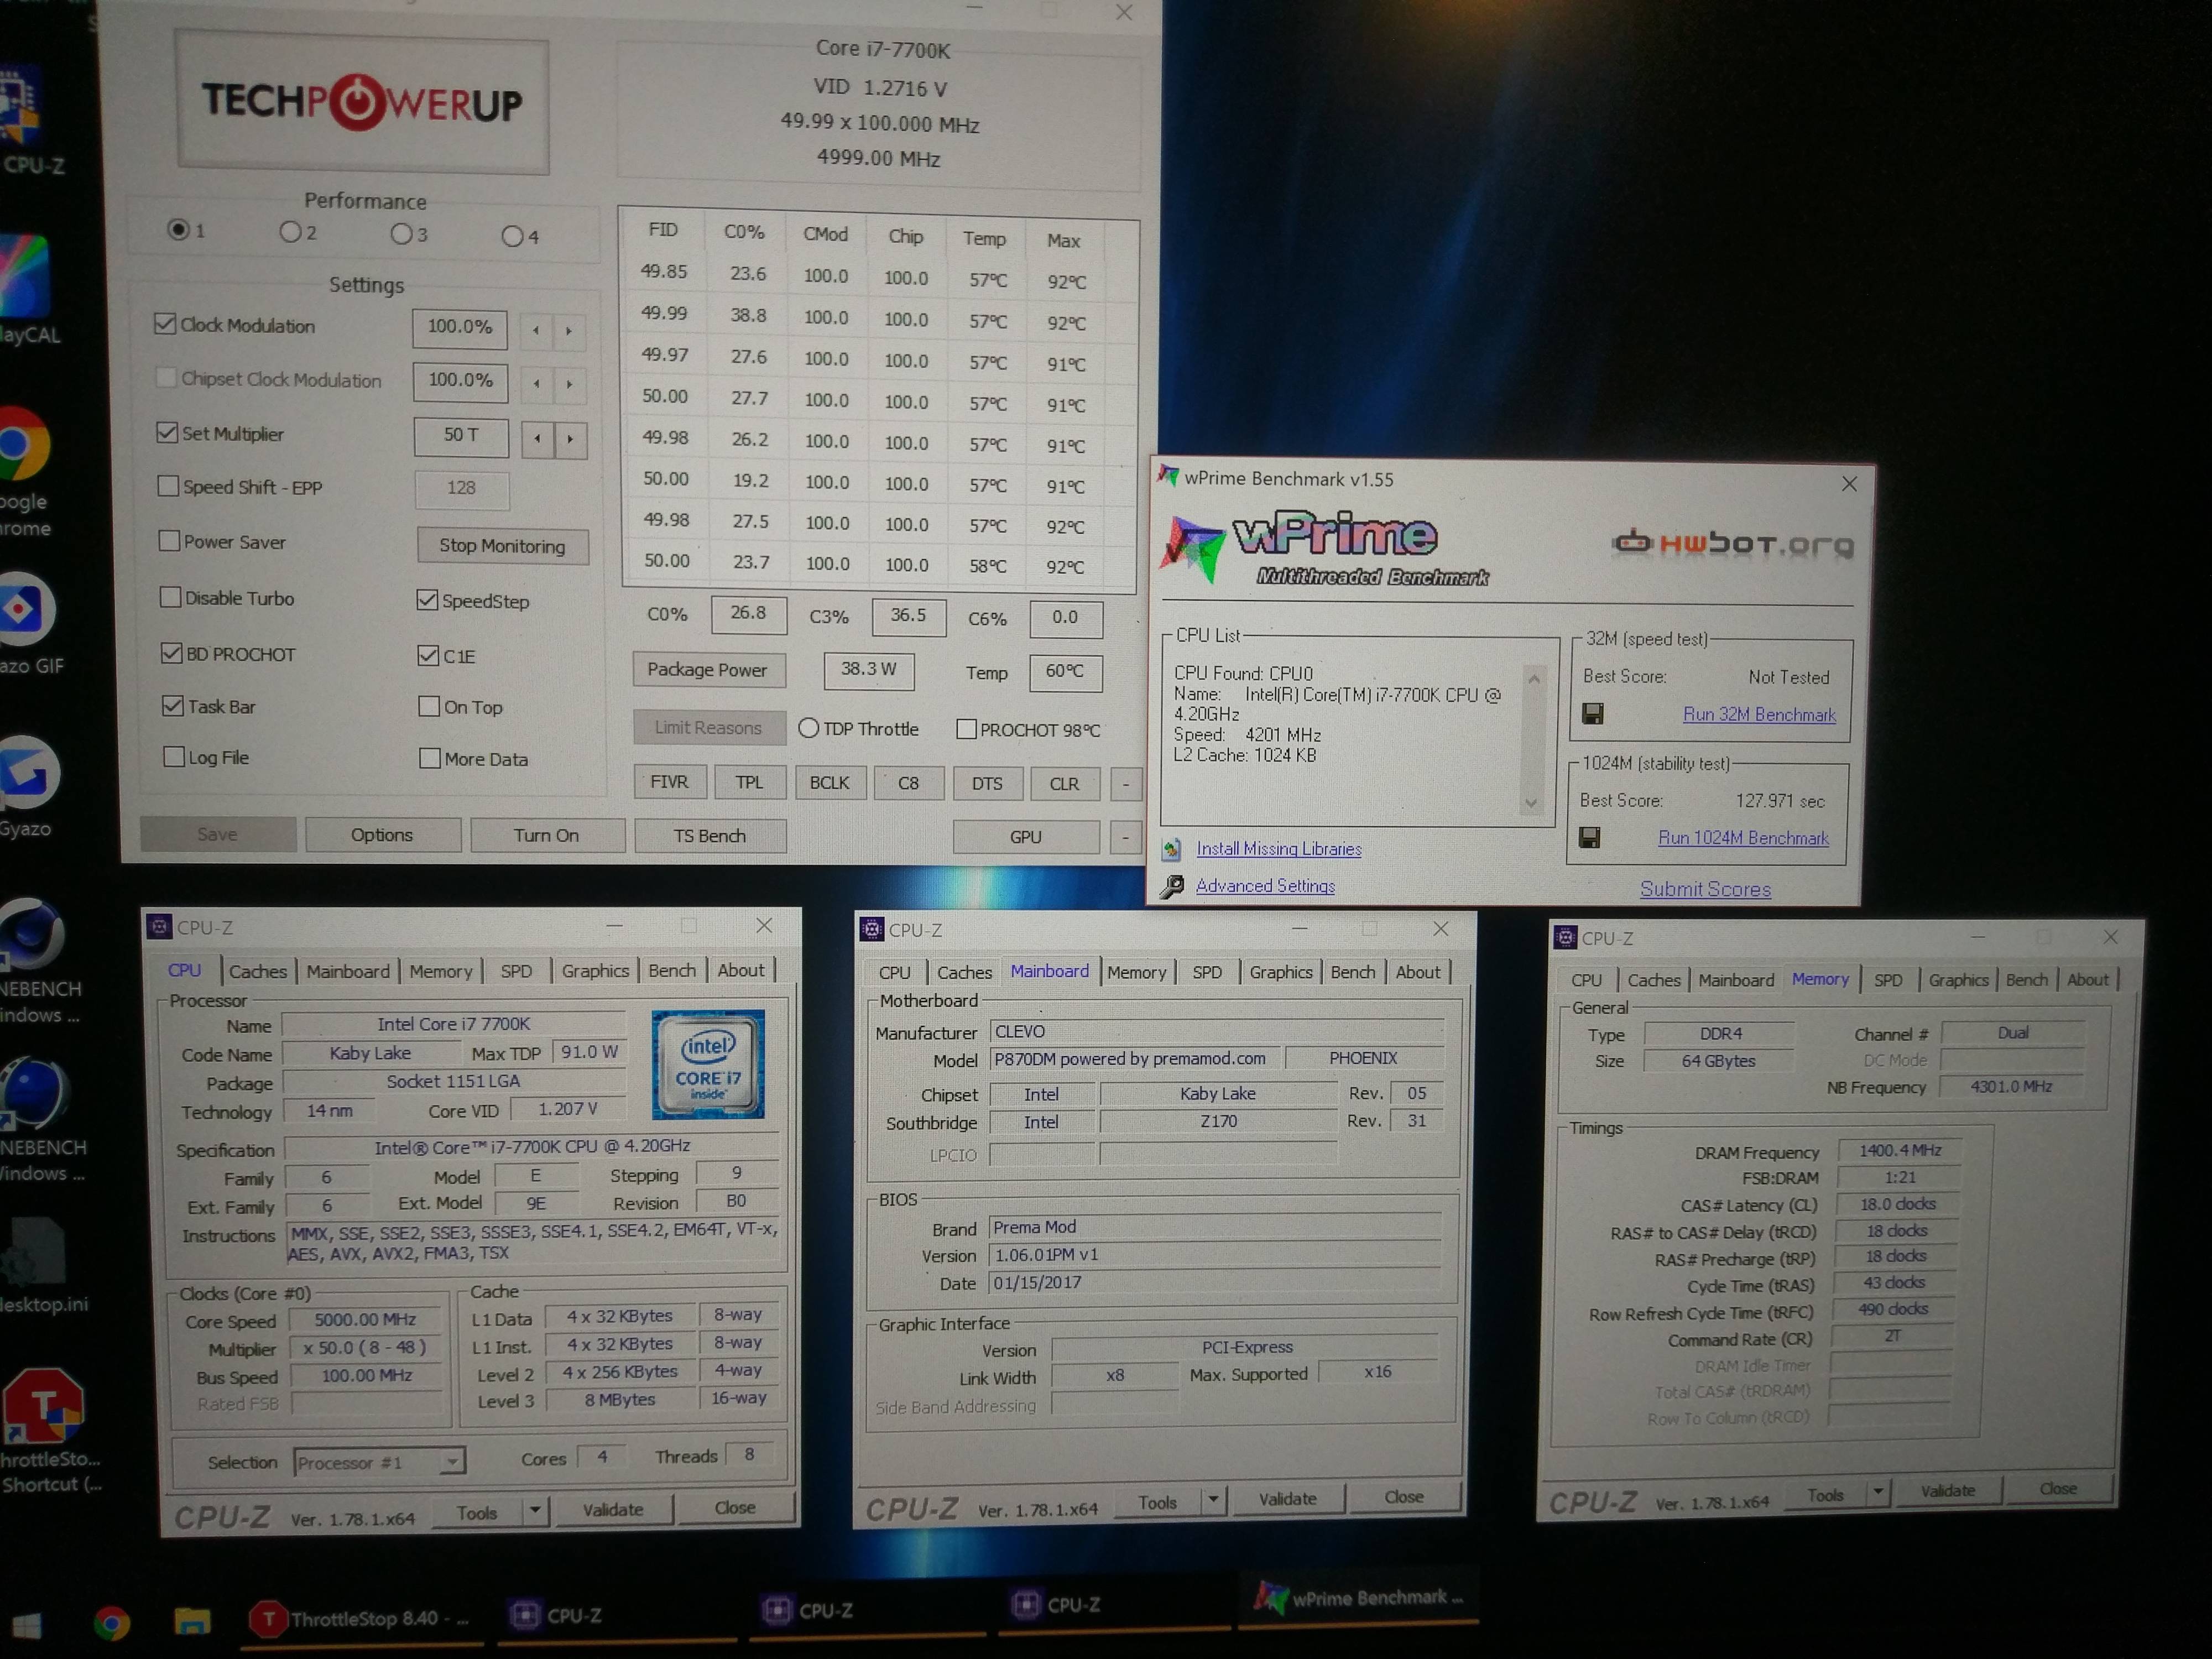The width and height of the screenshot is (2212, 1659).
Task: Toggle the SpeedStep checkbox
Action: (x=427, y=600)
